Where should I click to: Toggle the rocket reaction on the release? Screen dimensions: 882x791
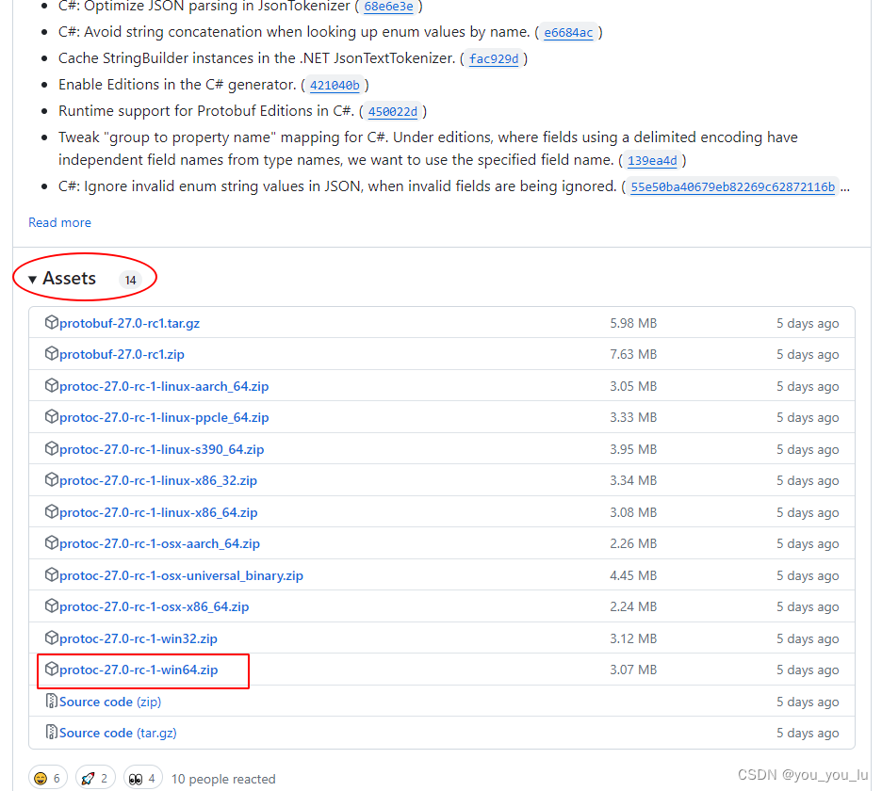point(94,777)
